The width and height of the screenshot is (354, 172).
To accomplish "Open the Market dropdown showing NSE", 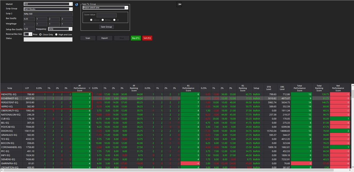I will [x=48, y=4].
